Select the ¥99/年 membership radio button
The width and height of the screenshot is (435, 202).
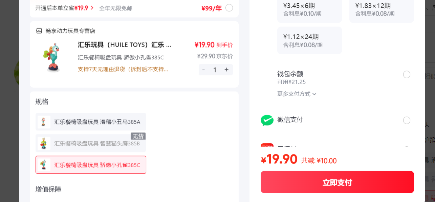tap(229, 8)
